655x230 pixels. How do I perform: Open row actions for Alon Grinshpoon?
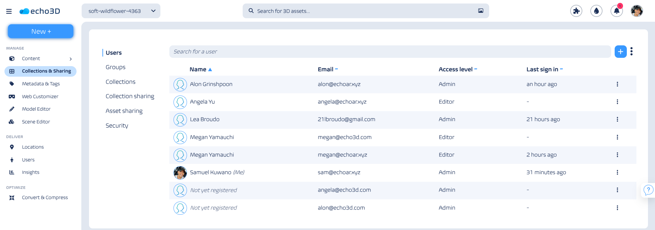coord(617,84)
